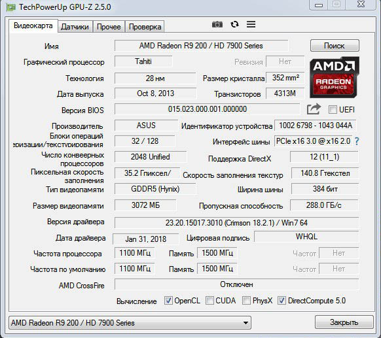Minimize the GPU-Z window
This screenshot has width=381, height=338.
[x=319, y=5]
